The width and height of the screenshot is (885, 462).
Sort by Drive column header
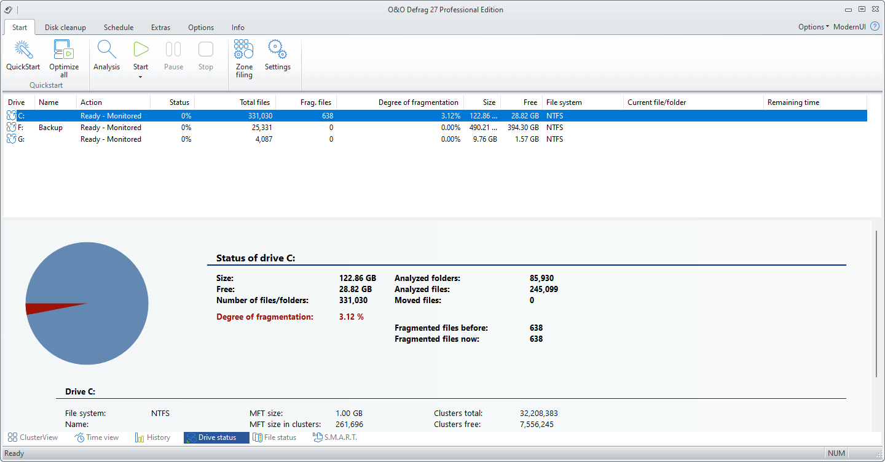(x=19, y=102)
